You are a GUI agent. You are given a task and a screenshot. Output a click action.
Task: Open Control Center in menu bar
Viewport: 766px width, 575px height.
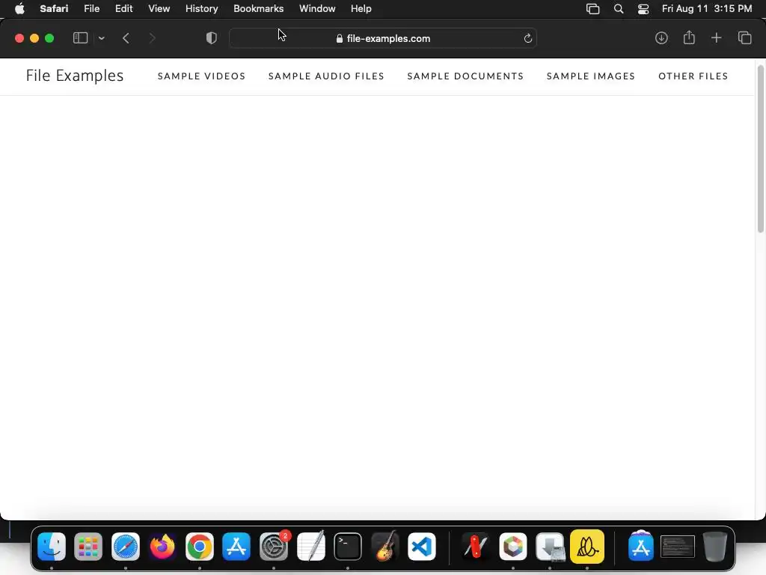pos(643,9)
